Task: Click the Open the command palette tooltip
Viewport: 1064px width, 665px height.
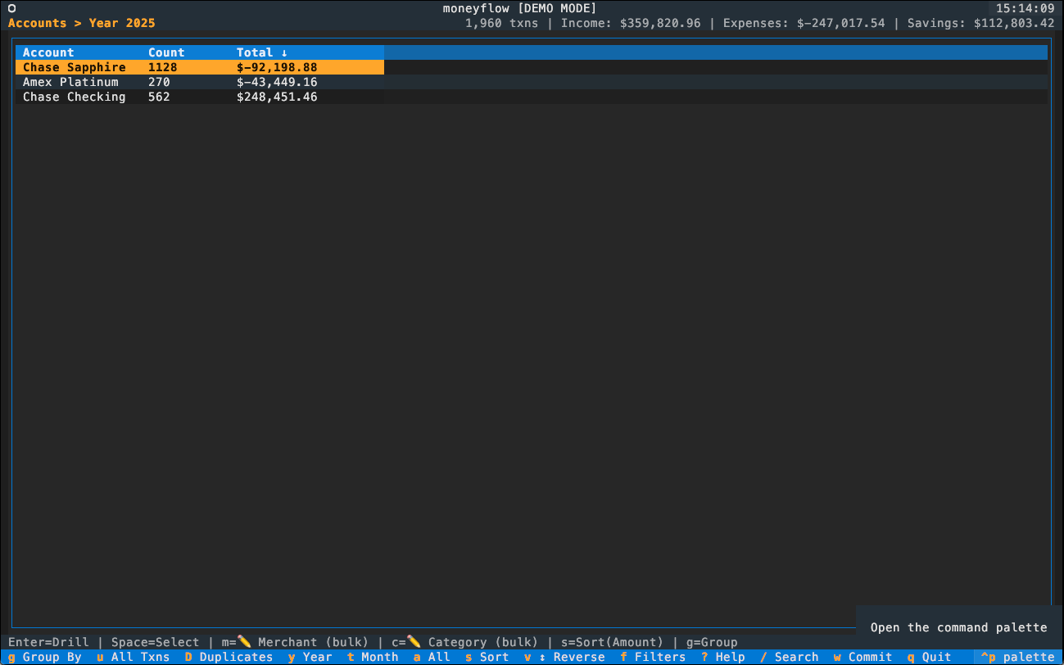Action: coord(959,627)
